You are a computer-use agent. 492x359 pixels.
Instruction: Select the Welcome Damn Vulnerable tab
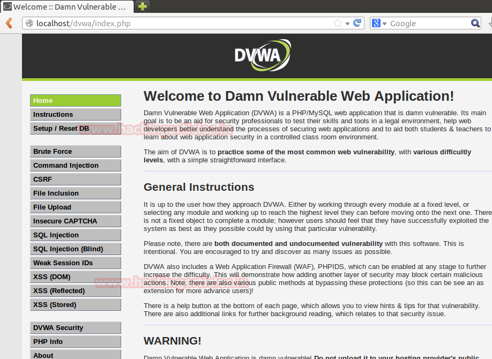(67, 6)
